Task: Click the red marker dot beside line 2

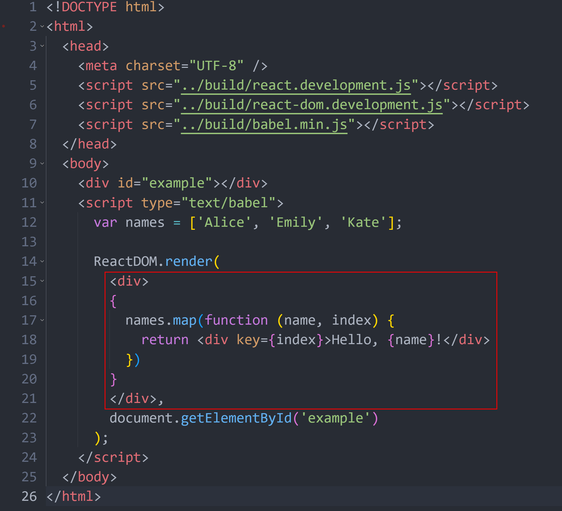Action: click(x=4, y=26)
